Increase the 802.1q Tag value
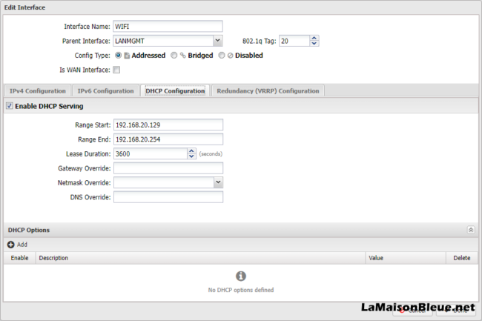The image size is (482, 321). point(314,38)
